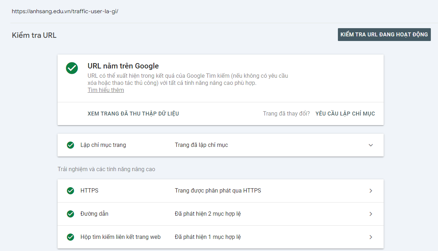The image size is (438, 251).
Task: Expand the Lập chỉ mục trang chevron
Action: click(x=371, y=145)
